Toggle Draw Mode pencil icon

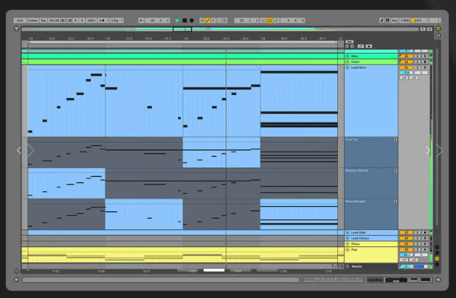[x=382, y=21]
